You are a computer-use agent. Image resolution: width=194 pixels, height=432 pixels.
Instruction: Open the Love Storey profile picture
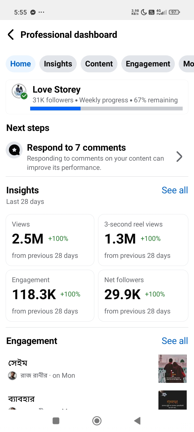click(19, 91)
